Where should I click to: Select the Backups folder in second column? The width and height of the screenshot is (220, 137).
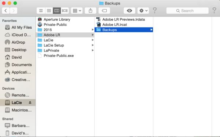(x=124, y=30)
